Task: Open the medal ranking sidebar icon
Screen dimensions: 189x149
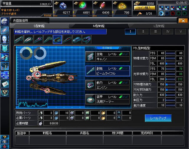Action: coord(5,93)
